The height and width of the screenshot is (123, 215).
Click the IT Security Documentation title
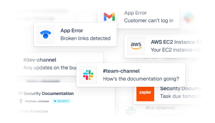46,93
